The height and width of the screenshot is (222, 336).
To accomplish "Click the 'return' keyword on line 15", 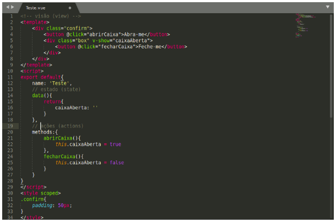I will (x=52, y=102).
